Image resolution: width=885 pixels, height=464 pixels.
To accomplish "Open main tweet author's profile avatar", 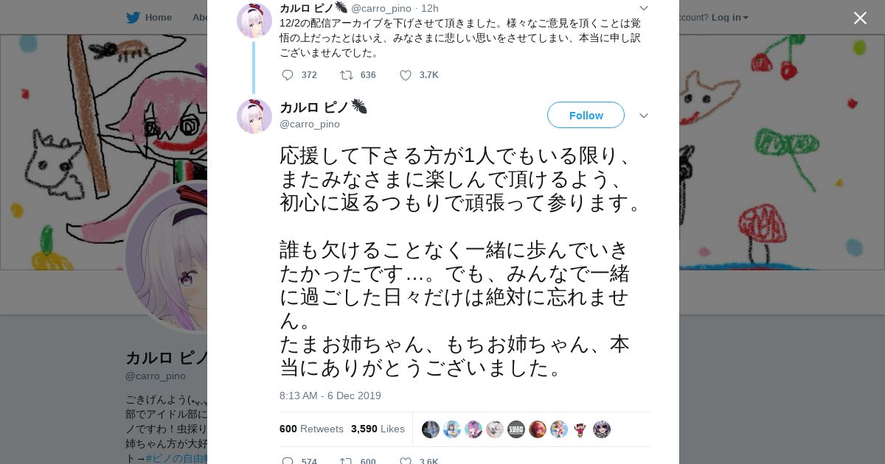I will click(x=254, y=116).
